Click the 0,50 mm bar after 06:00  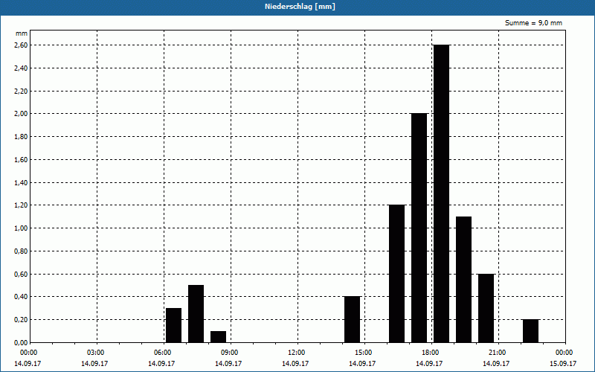pos(196,314)
